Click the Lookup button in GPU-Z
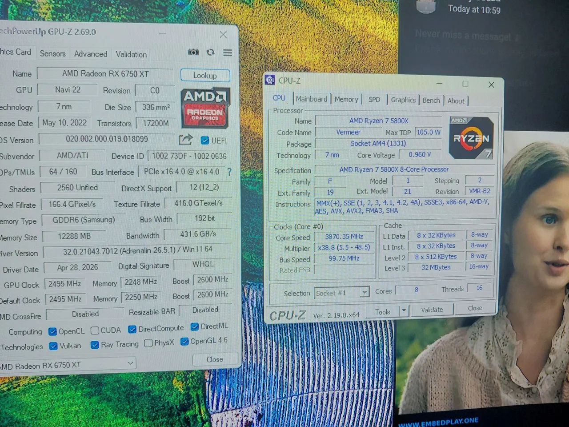Viewport: 569px width, 427px height. (x=205, y=75)
